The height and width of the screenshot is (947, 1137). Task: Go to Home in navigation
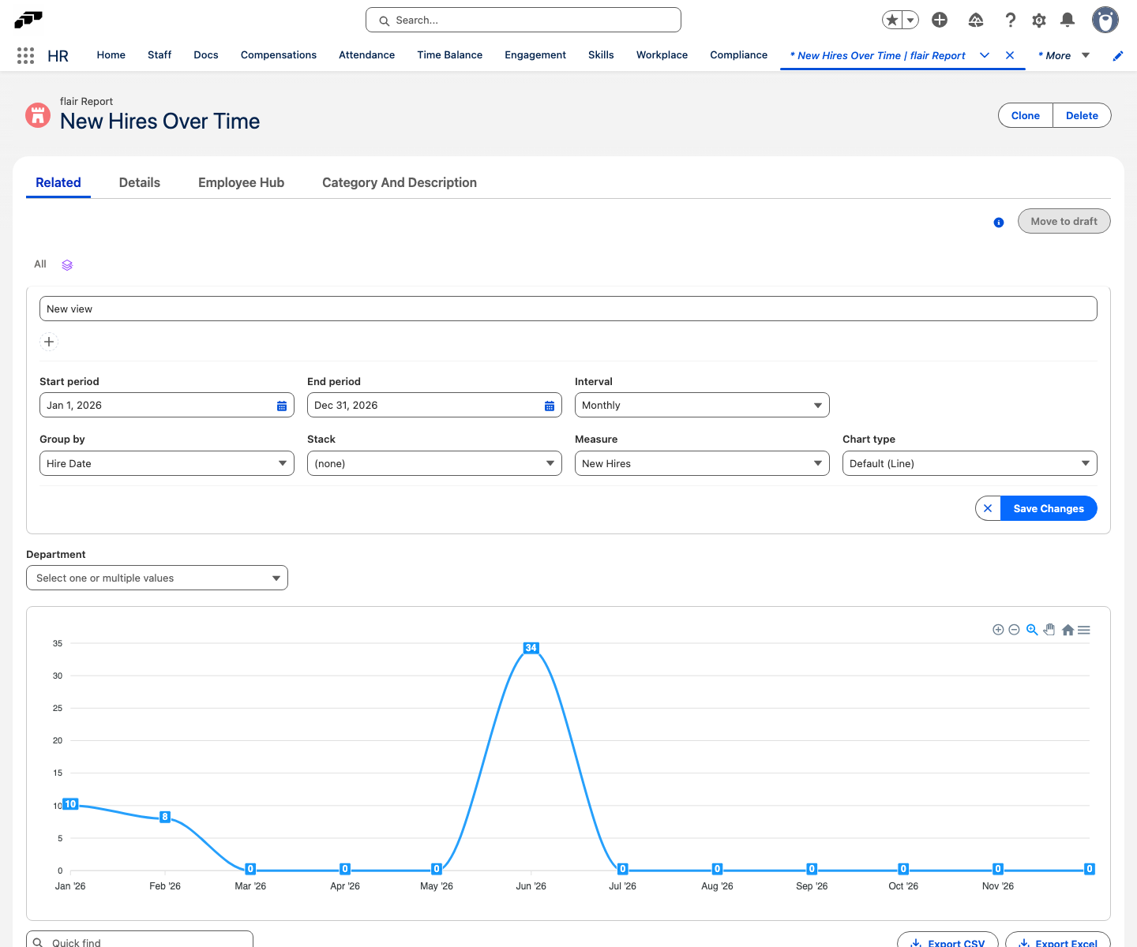click(111, 55)
